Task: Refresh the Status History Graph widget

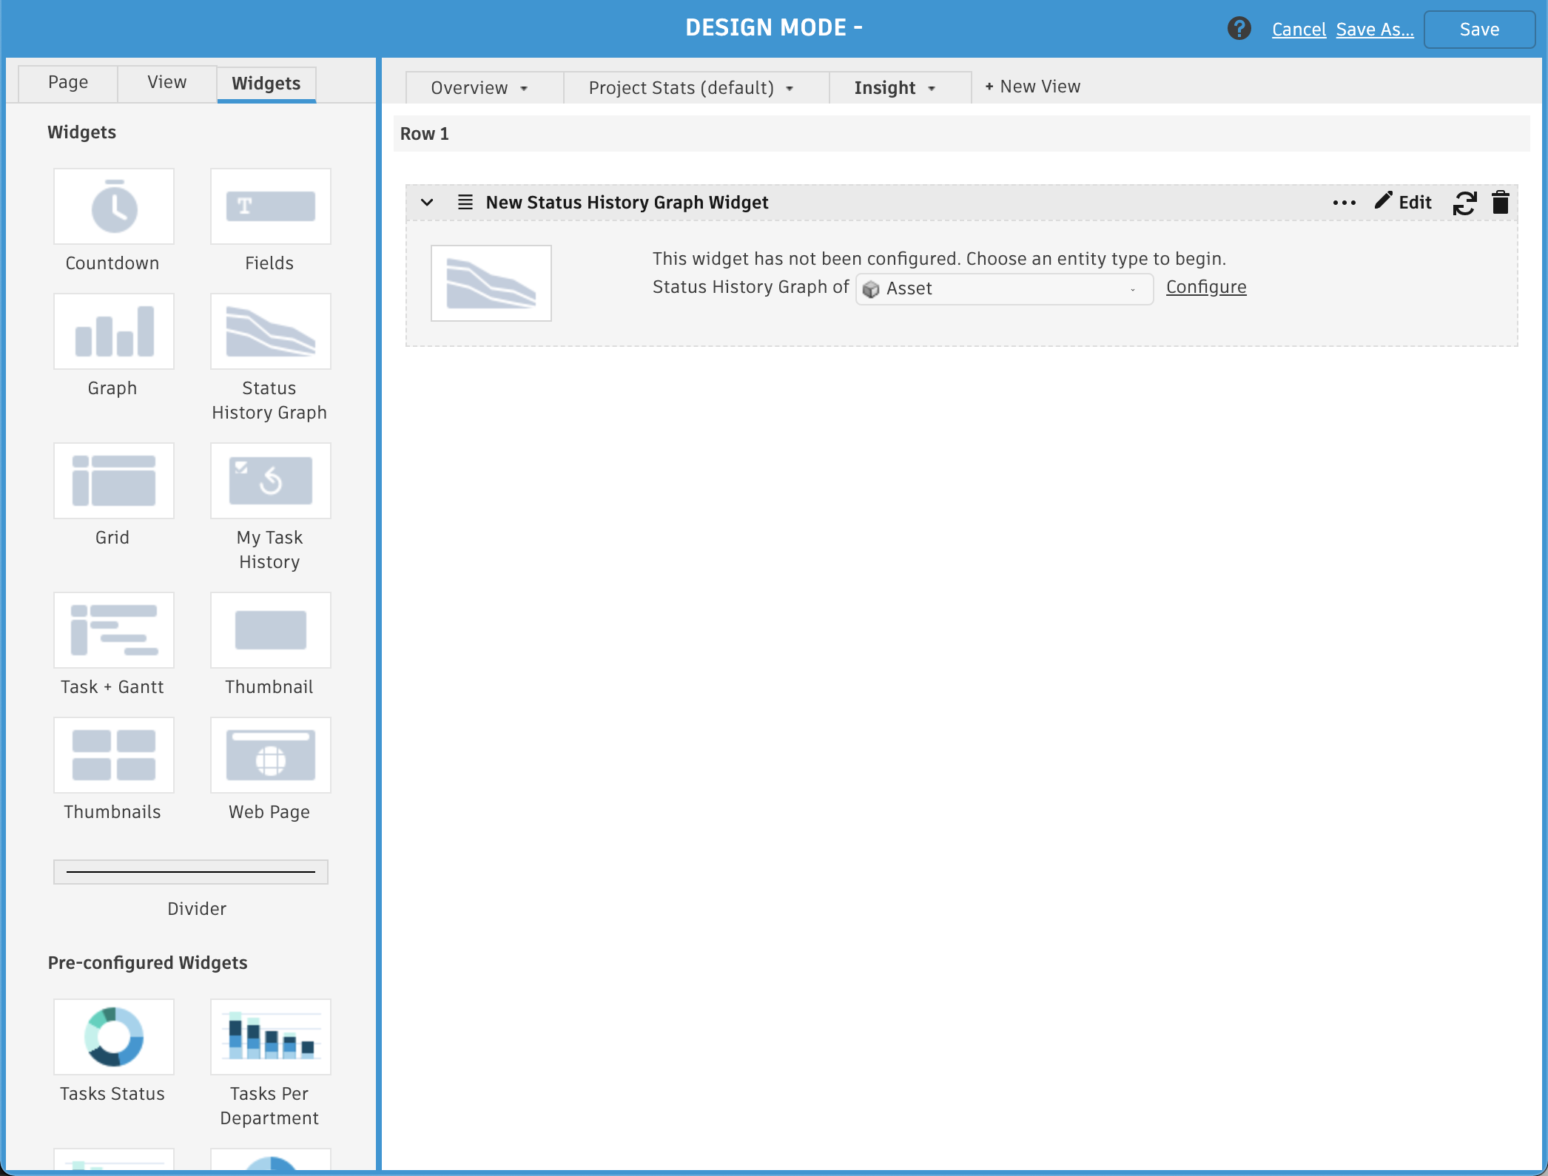Action: [1464, 203]
